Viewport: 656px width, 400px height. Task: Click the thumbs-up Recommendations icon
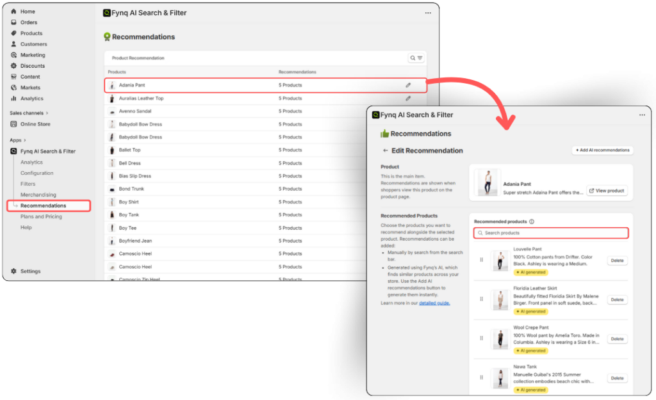click(x=384, y=134)
